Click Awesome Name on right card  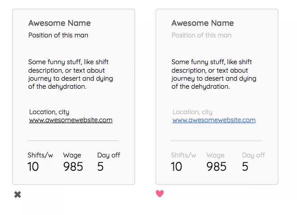pos(202,23)
